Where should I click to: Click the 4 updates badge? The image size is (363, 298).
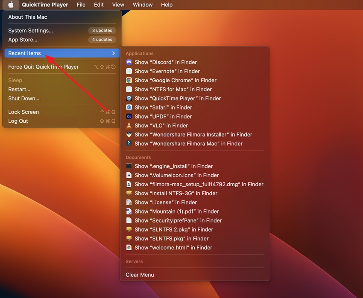click(x=102, y=40)
